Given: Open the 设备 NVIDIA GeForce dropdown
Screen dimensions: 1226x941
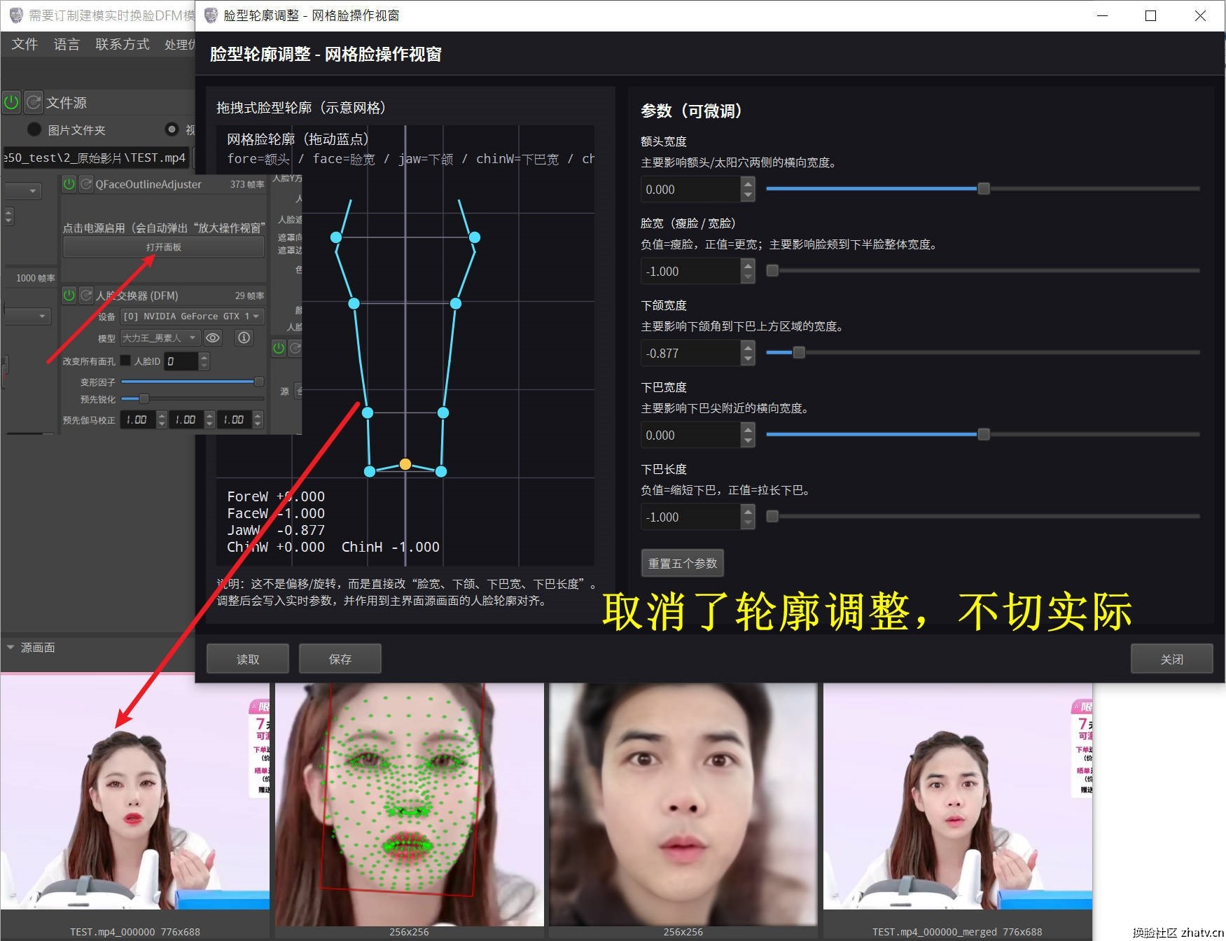Looking at the screenshot, I should coord(192,316).
